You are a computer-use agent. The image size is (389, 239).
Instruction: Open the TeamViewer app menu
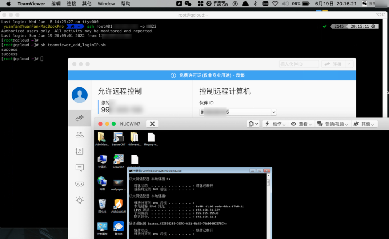coord(31,4)
